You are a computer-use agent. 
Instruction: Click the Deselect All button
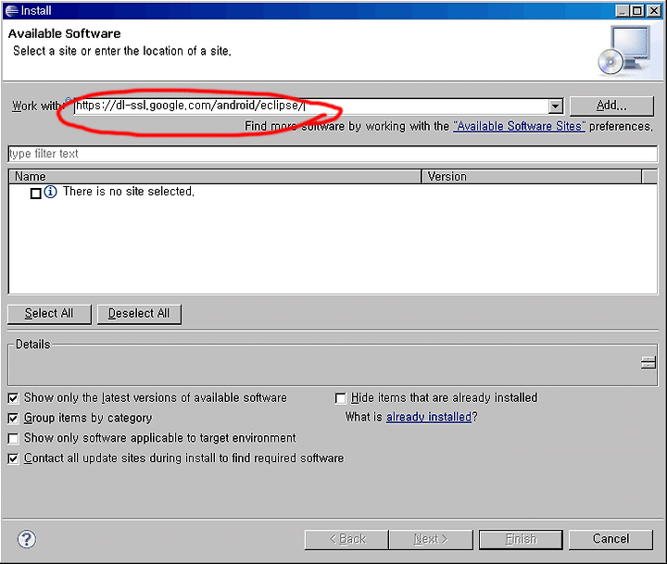pos(139,314)
